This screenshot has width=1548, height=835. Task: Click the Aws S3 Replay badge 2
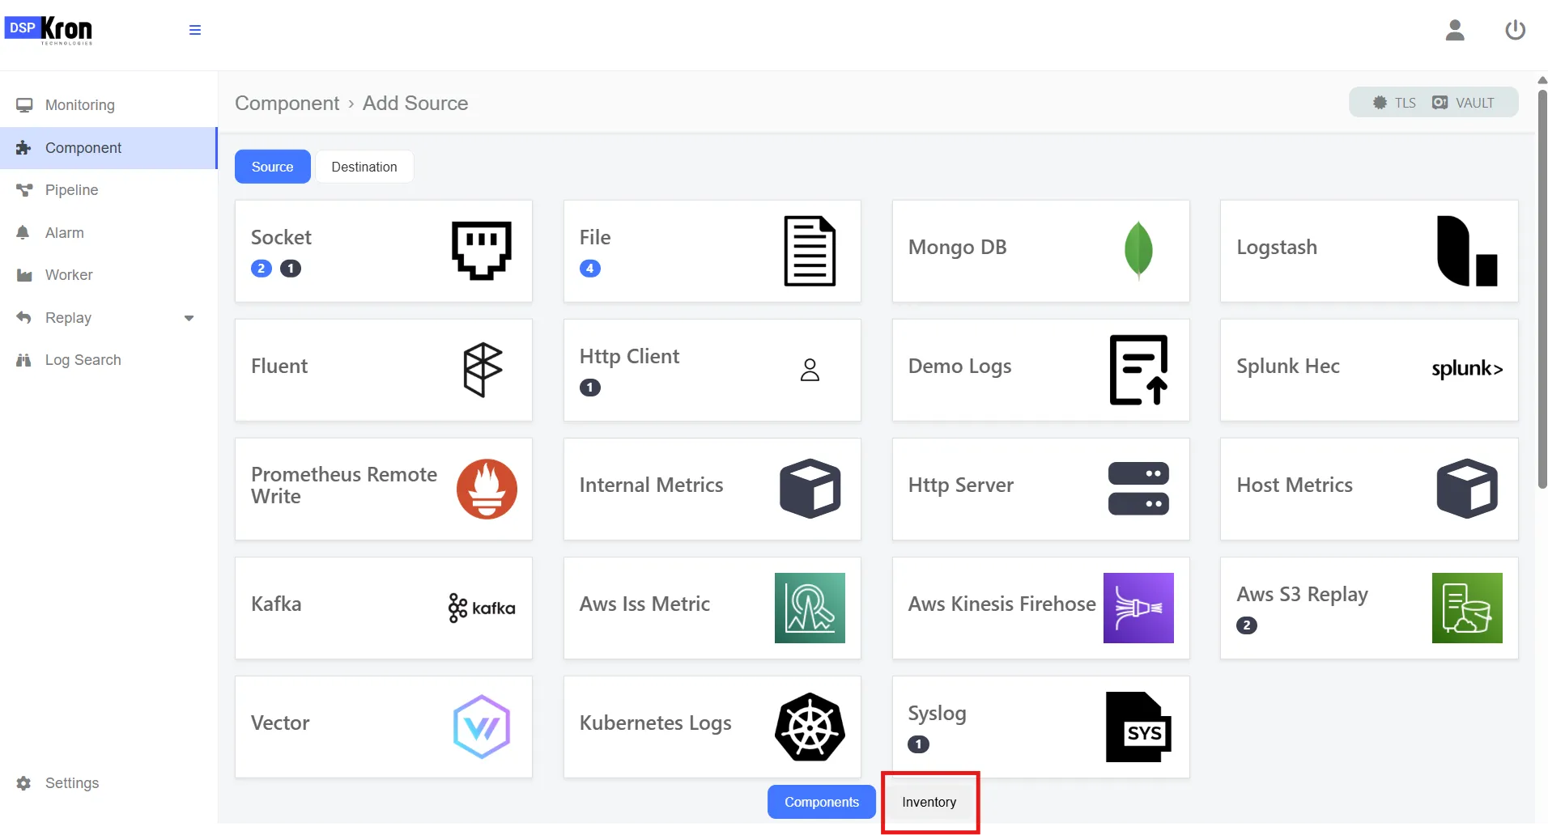[x=1247, y=625]
